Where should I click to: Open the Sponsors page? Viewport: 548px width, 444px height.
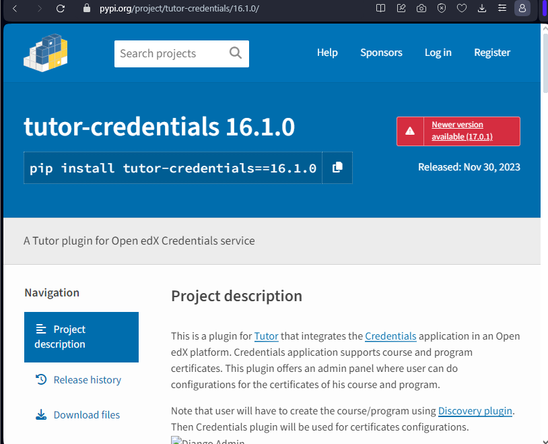(x=381, y=53)
